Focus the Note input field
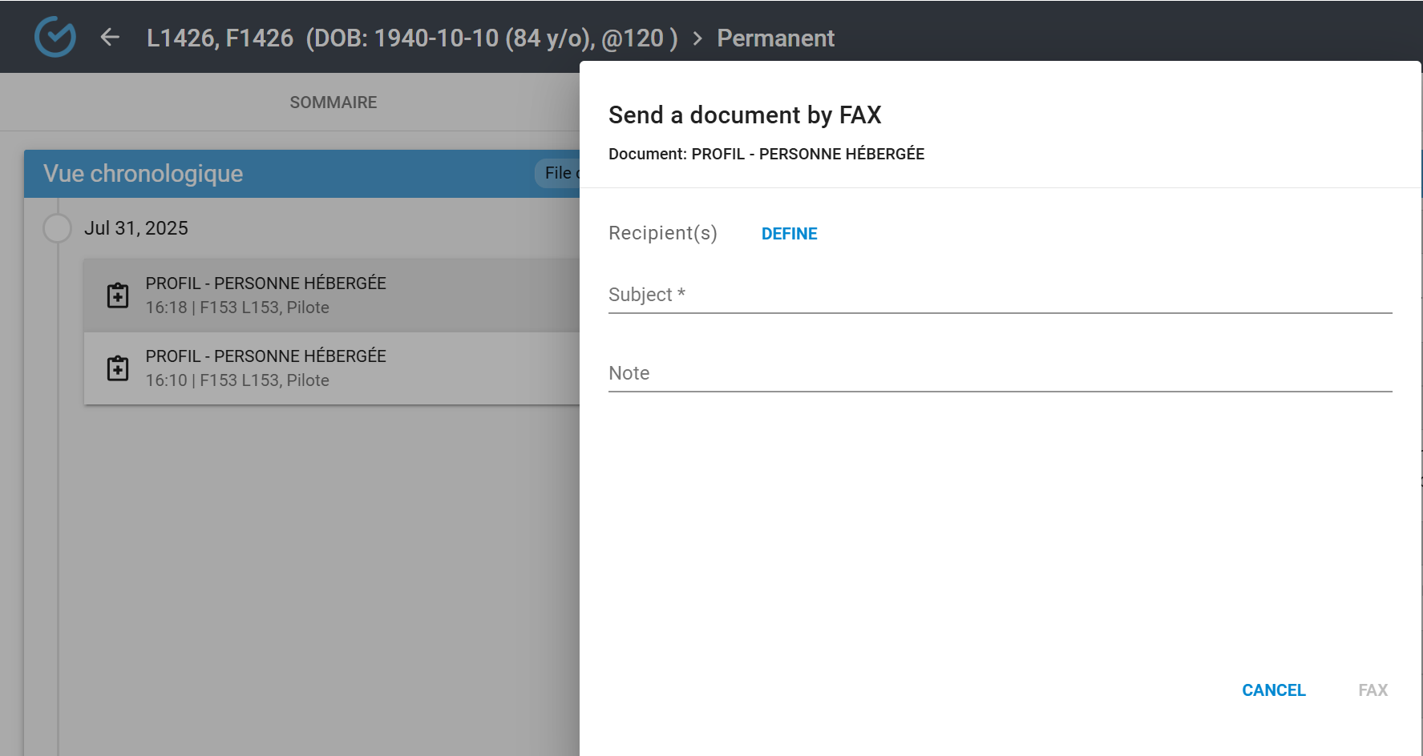 pyautogui.click(x=999, y=374)
